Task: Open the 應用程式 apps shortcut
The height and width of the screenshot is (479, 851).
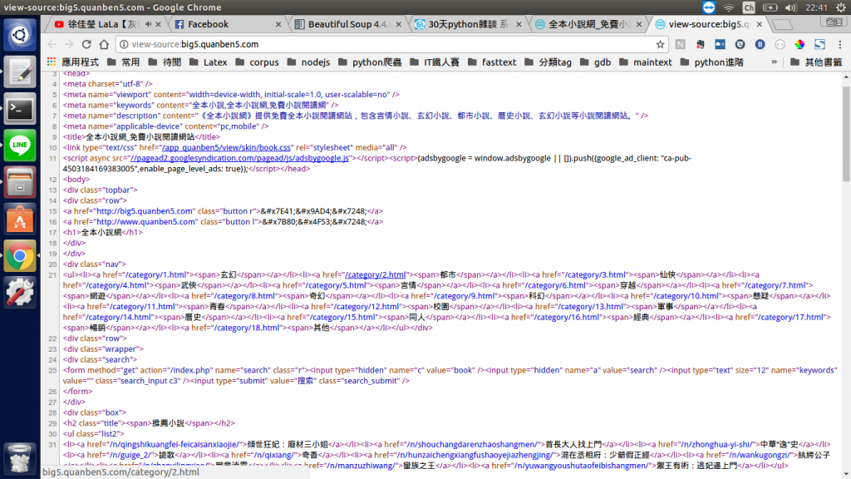Action: (x=73, y=62)
